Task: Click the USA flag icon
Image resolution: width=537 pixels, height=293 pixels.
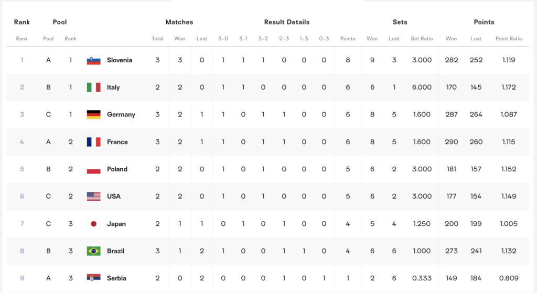Action: (93, 197)
